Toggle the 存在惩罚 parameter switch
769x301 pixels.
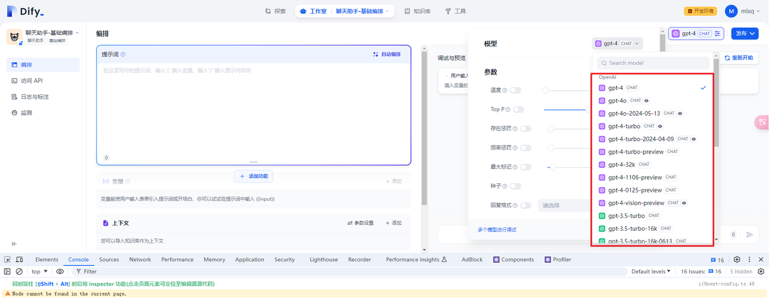click(x=526, y=129)
